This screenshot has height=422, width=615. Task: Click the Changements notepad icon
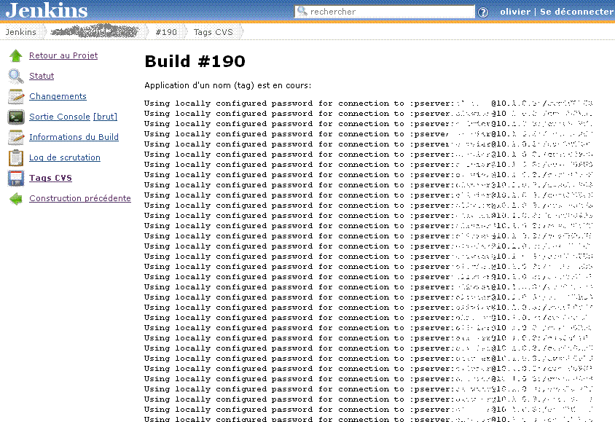[15, 97]
